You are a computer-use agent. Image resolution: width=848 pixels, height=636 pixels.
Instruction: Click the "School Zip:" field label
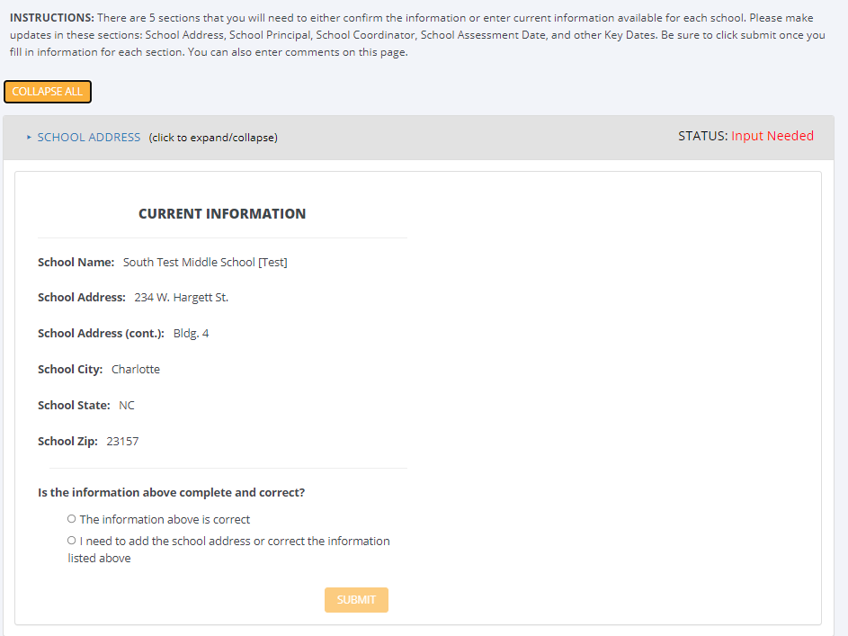pos(67,442)
